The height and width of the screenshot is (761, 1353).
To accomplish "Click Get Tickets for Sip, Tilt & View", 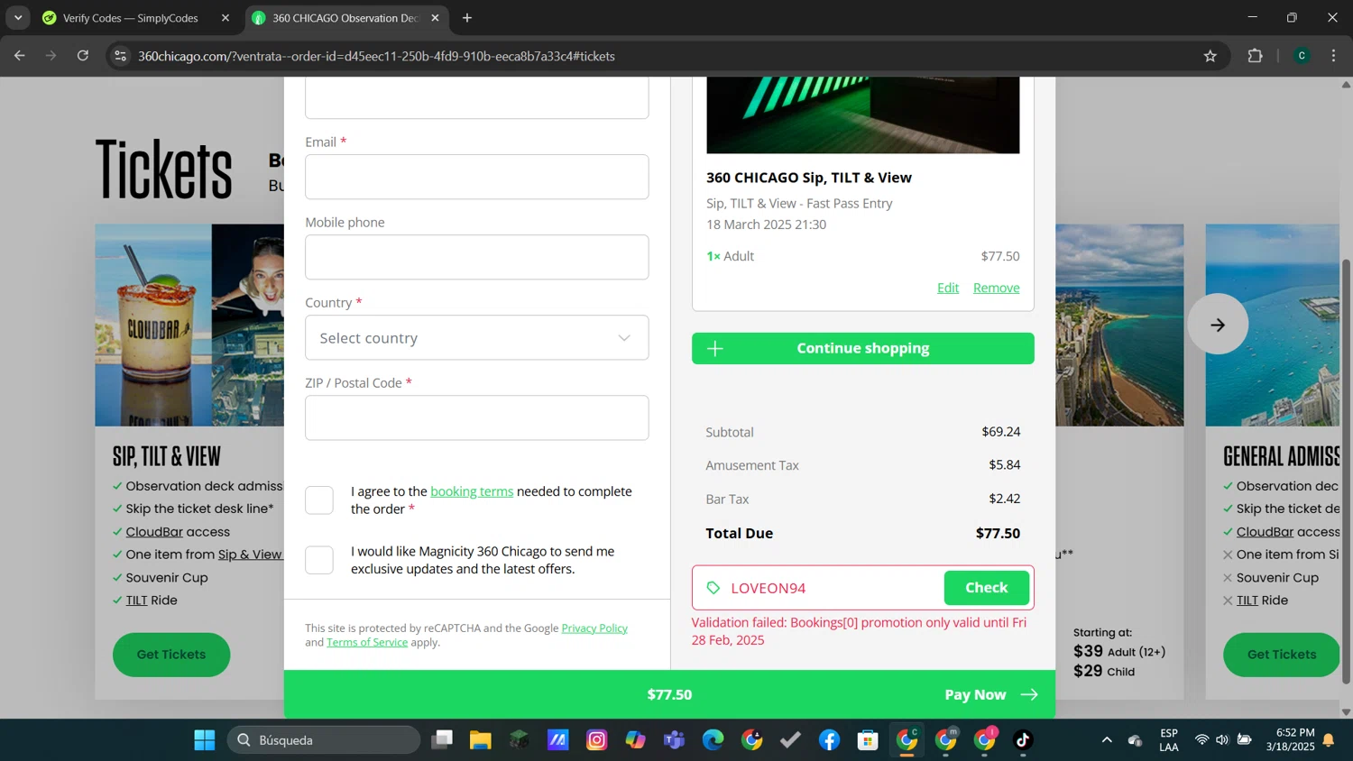I will click(171, 655).
